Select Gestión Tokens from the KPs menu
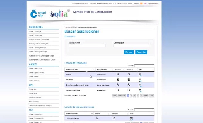The height and width of the screenshot is (123, 203). tap(34, 97)
